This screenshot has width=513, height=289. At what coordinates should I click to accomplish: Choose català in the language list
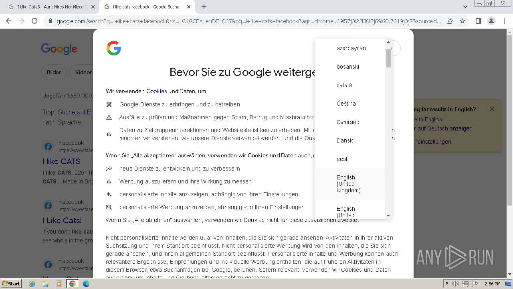click(x=350, y=85)
